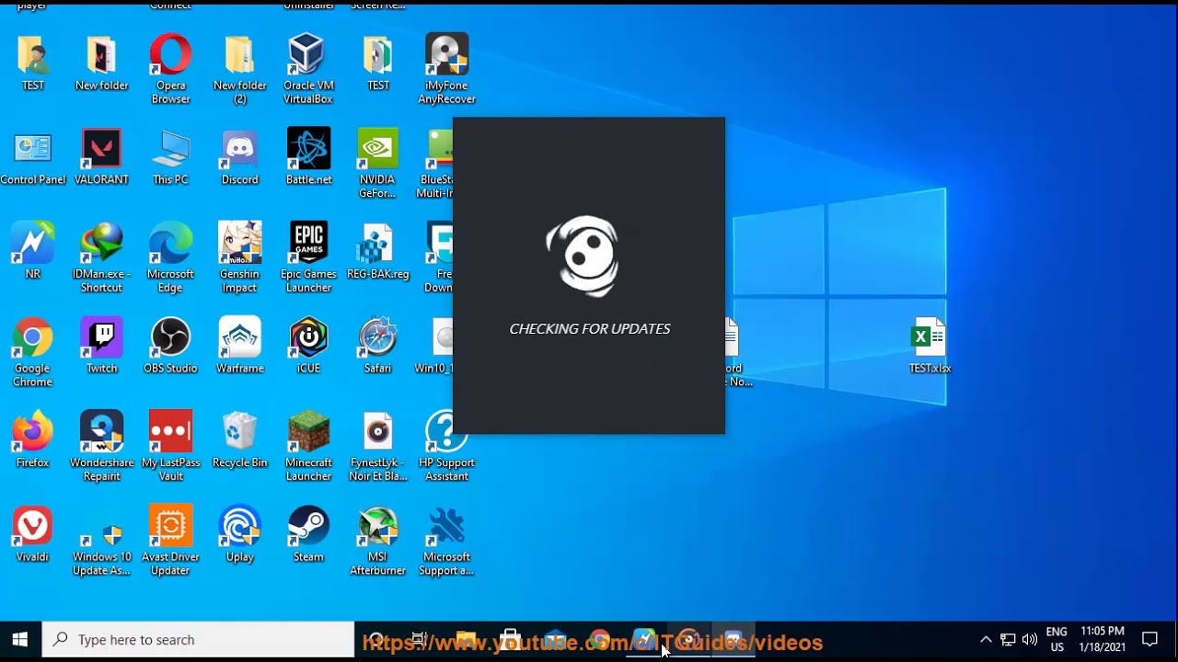Select the Recycle Bin on the desktop
Image resolution: width=1178 pixels, height=662 pixels.
click(239, 439)
